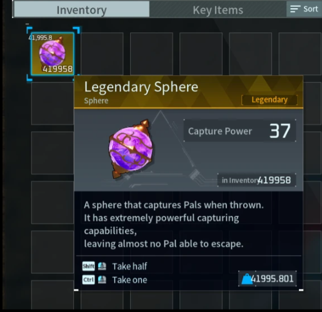Select the empty slot right of the sphere
This screenshot has height=312, width=322.
click(x=102, y=54)
